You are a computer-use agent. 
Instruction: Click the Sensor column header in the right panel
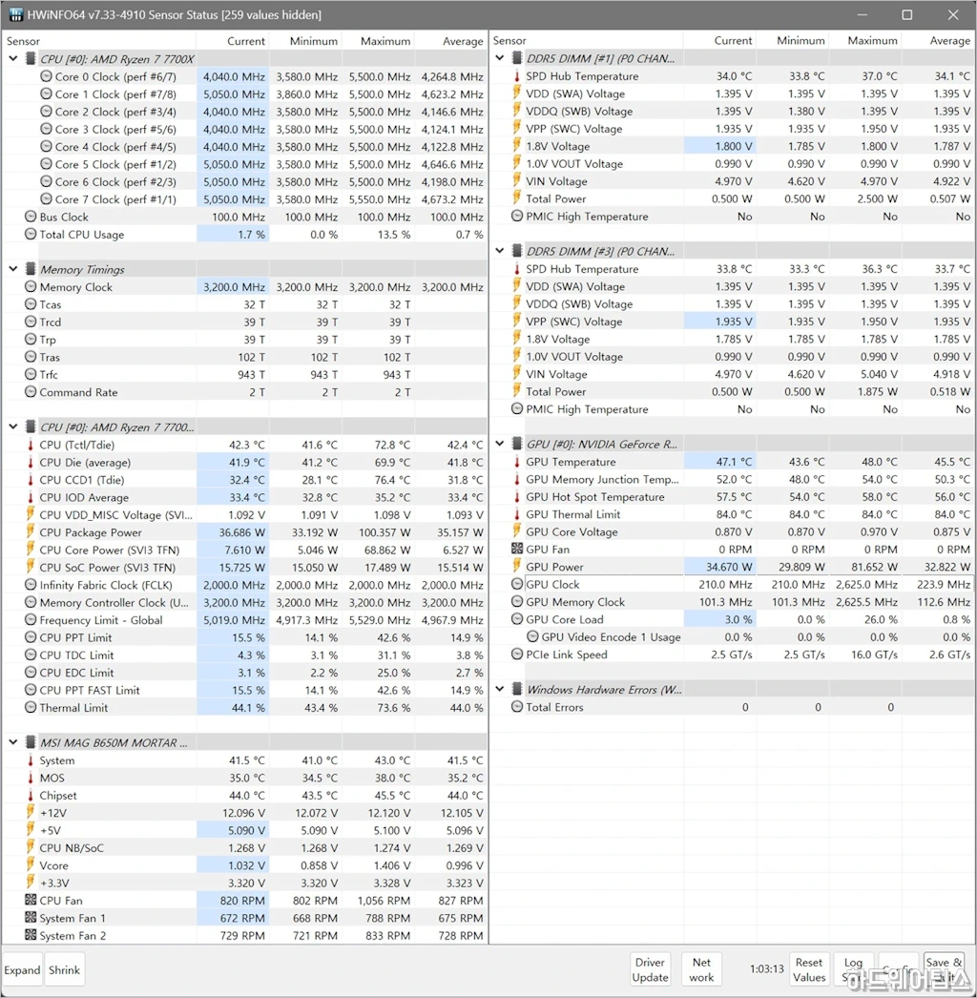[x=509, y=40]
